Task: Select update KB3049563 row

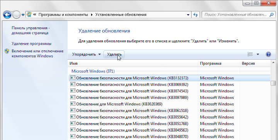Action: [170, 130]
